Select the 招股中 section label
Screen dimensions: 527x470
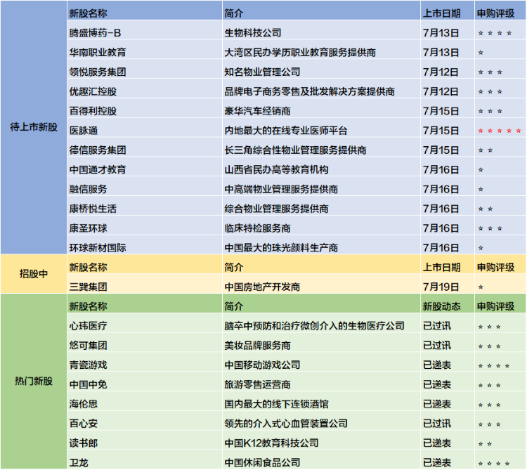pyautogui.click(x=34, y=274)
